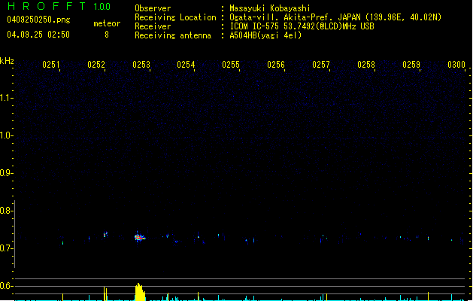Viewport: 473px width, 301px height.
Task: Click the date stamp 04.09.25 02:50
Action: (38, 35)
